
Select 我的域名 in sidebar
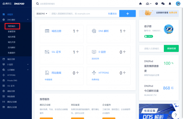12,26
